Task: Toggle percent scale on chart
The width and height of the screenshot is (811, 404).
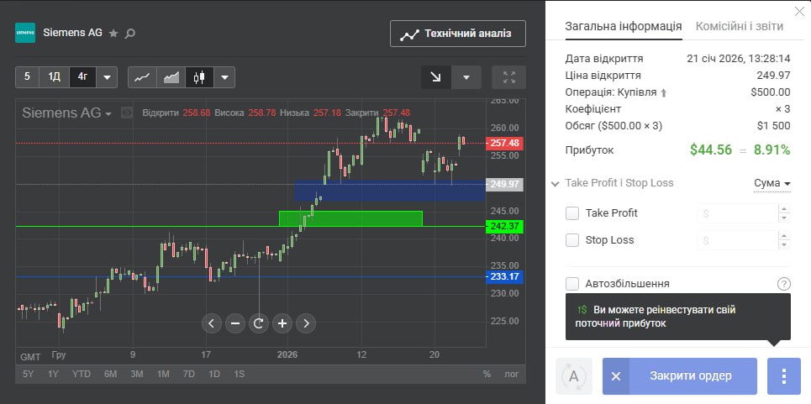Action: click(x=487, y=374)
